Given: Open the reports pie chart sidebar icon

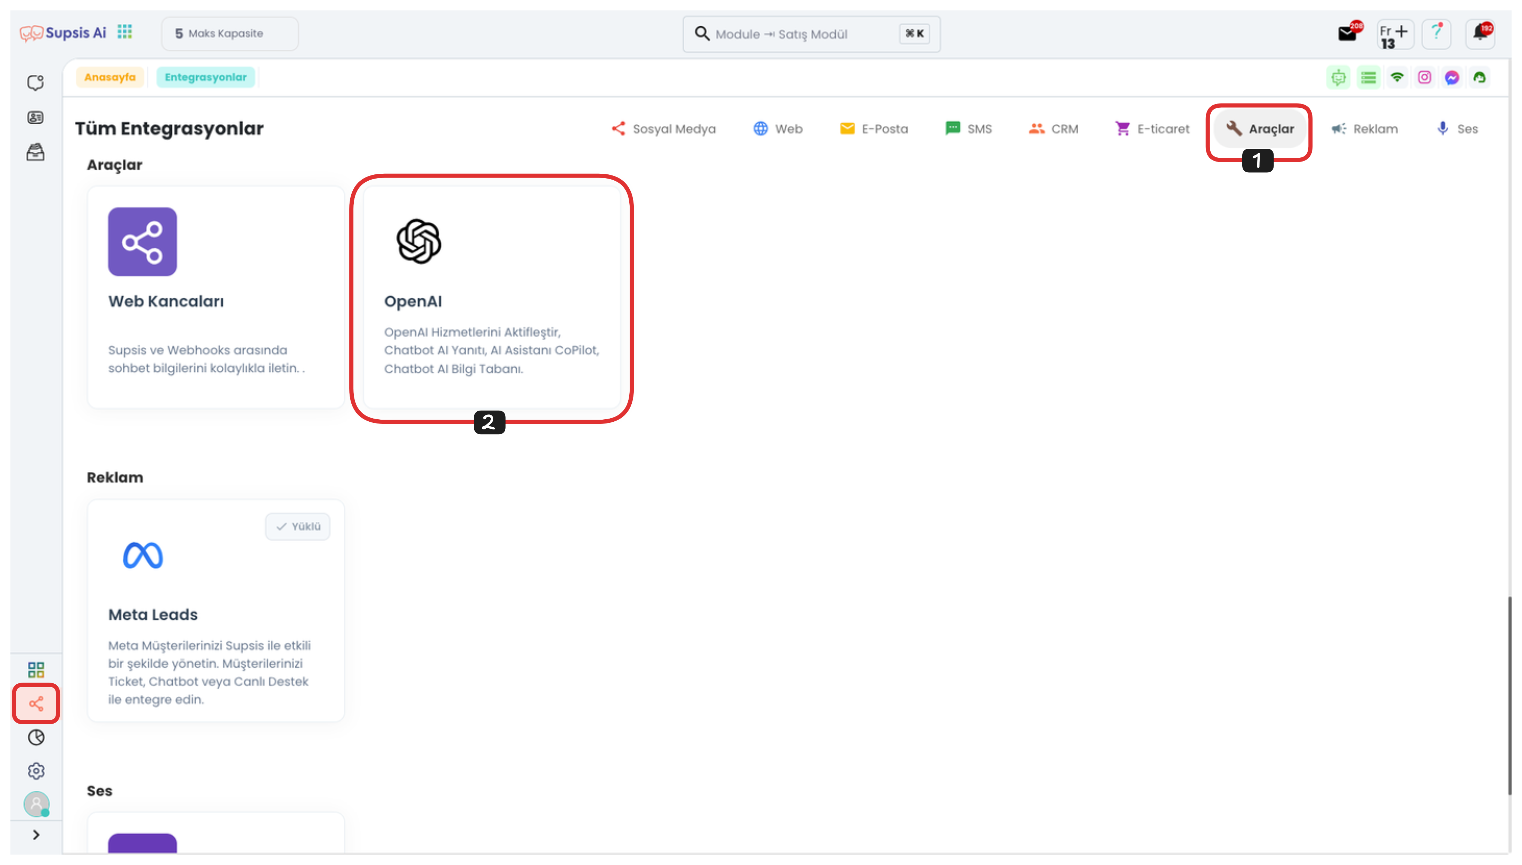Looking at the screenshot, I should click(36, 737).
